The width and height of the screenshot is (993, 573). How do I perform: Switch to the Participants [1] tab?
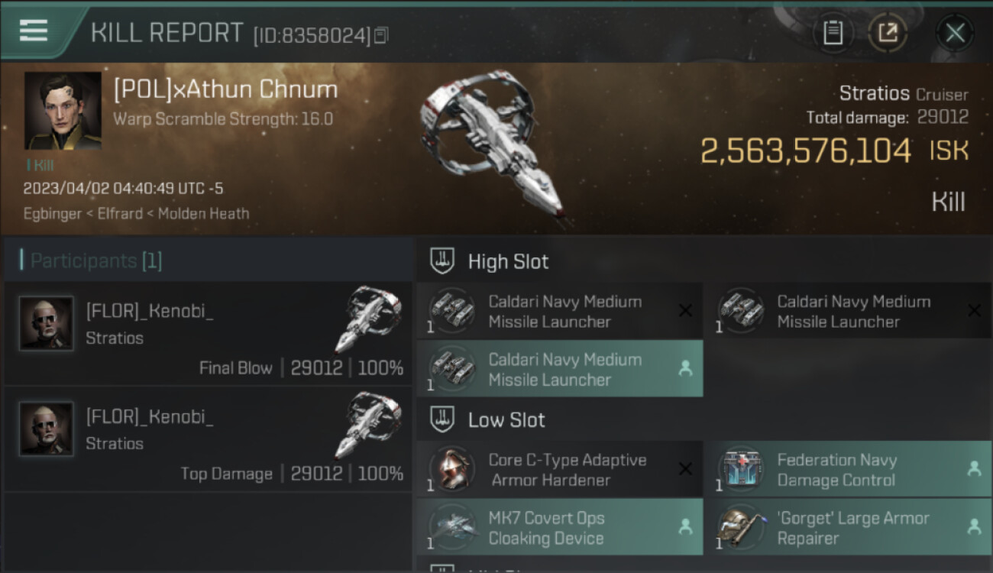[96, 261]
